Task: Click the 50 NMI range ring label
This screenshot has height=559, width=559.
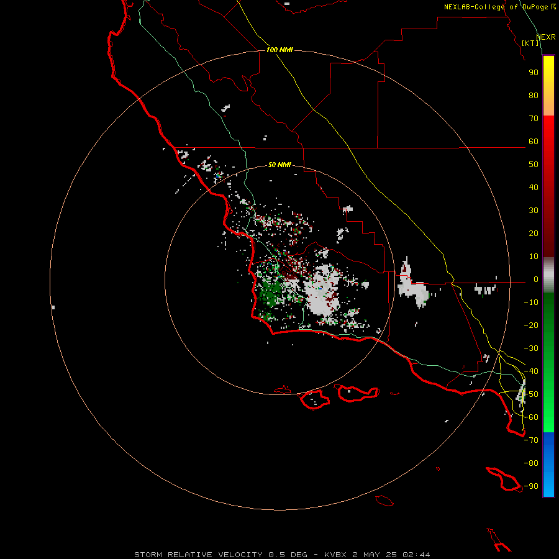Action: pos(279,165)
